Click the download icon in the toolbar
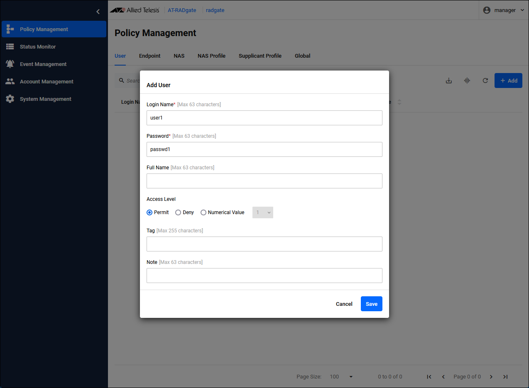 point(448,81)
